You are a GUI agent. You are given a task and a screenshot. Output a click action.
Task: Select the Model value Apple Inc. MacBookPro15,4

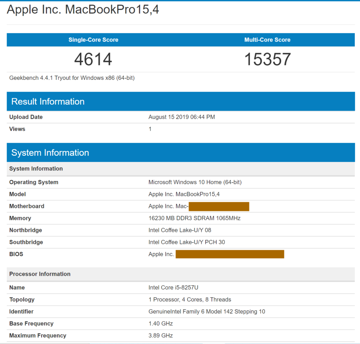pos(184,194)
